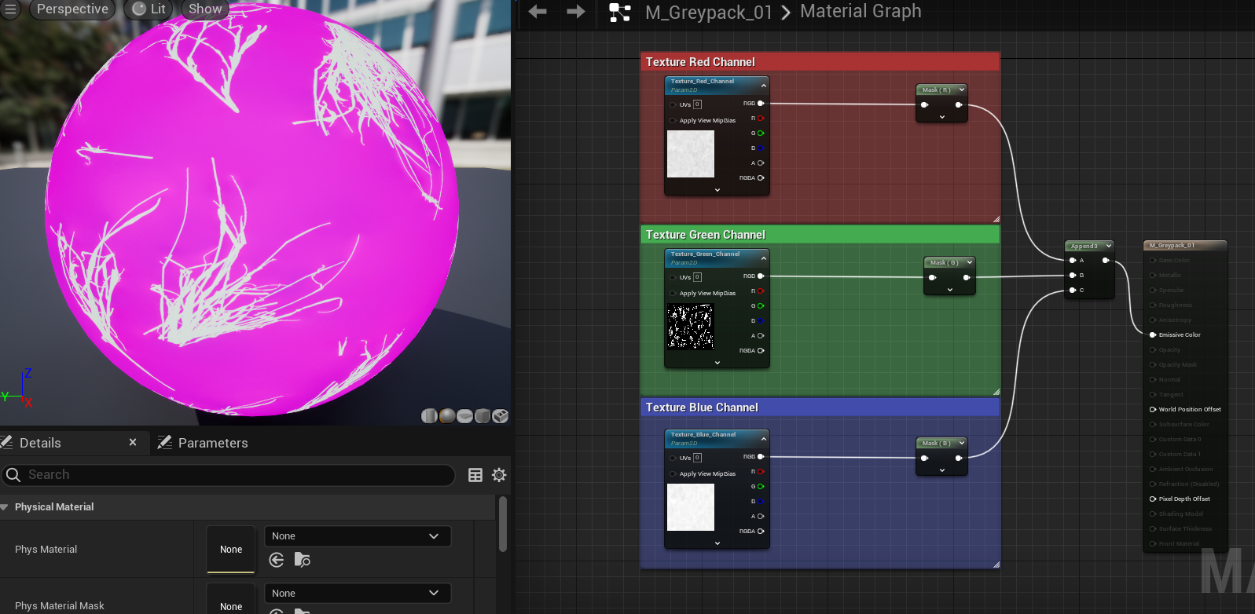Open Details panel settings gear
The height and width of the screenshot is (614, 1255).
click(x=499, y=475)
